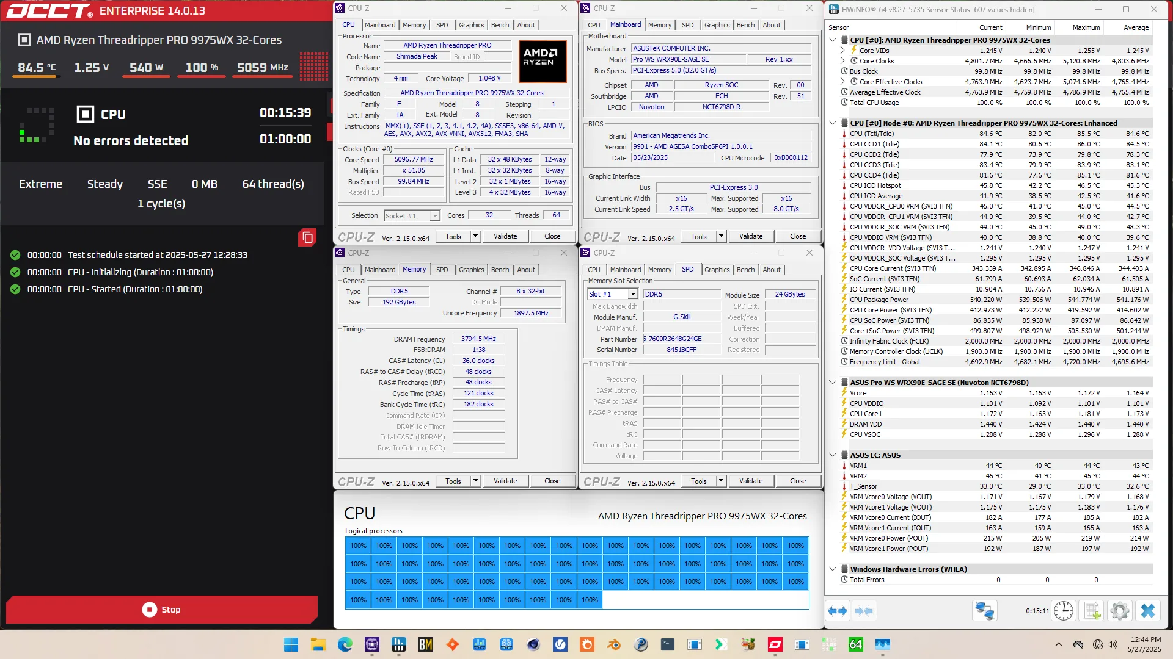Open HWiNFO sensor settings gear icon

[1120, 611]
